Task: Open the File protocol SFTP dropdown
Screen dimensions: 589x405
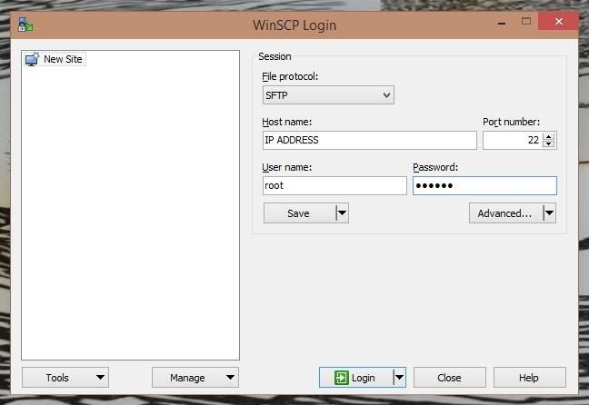Action: [x=328, y=95]
